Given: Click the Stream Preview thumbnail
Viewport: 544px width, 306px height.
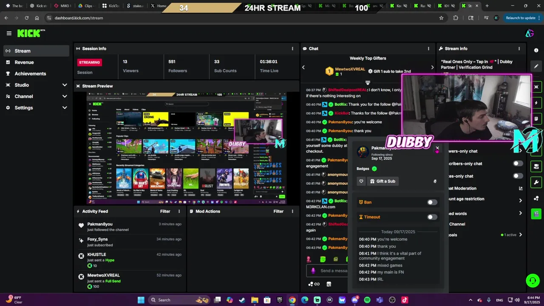Looking at the screenshot, I should [186, 148].
